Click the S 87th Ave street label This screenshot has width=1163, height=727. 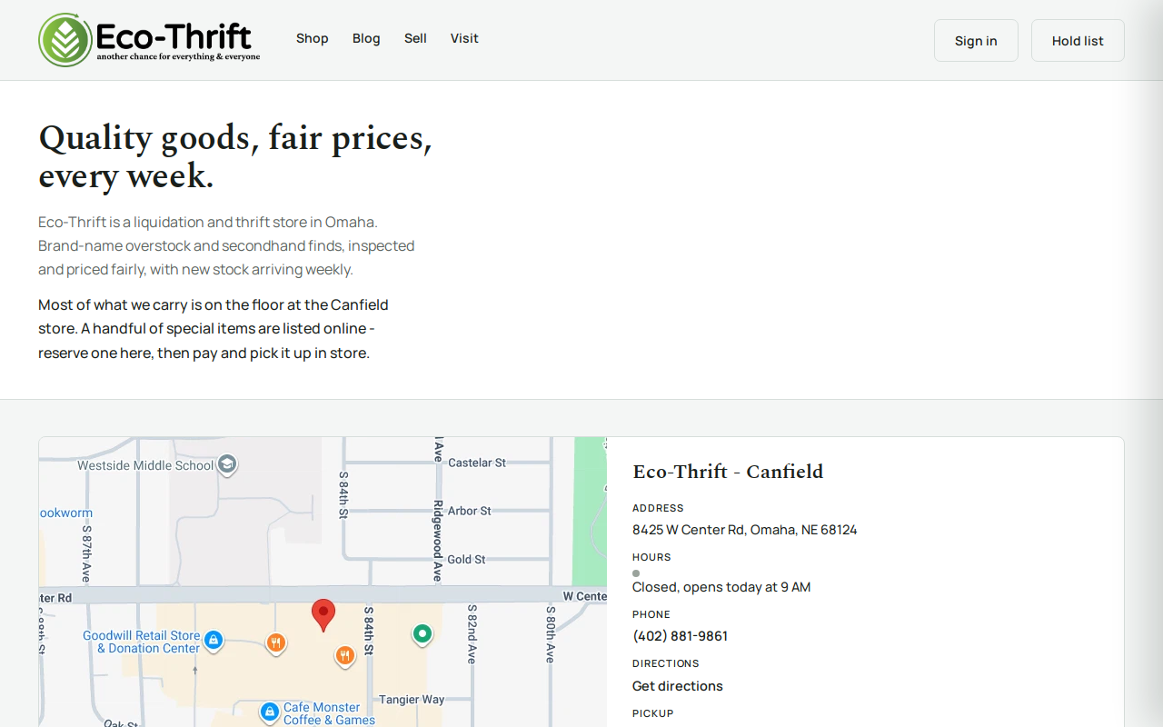click(86, 553)
